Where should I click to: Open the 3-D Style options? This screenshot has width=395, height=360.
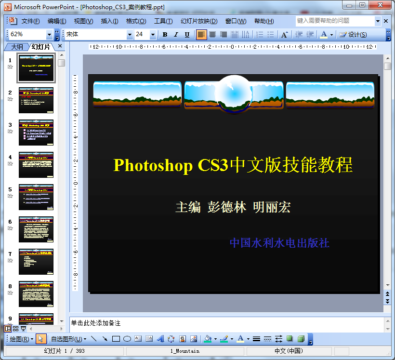[301, 339]
